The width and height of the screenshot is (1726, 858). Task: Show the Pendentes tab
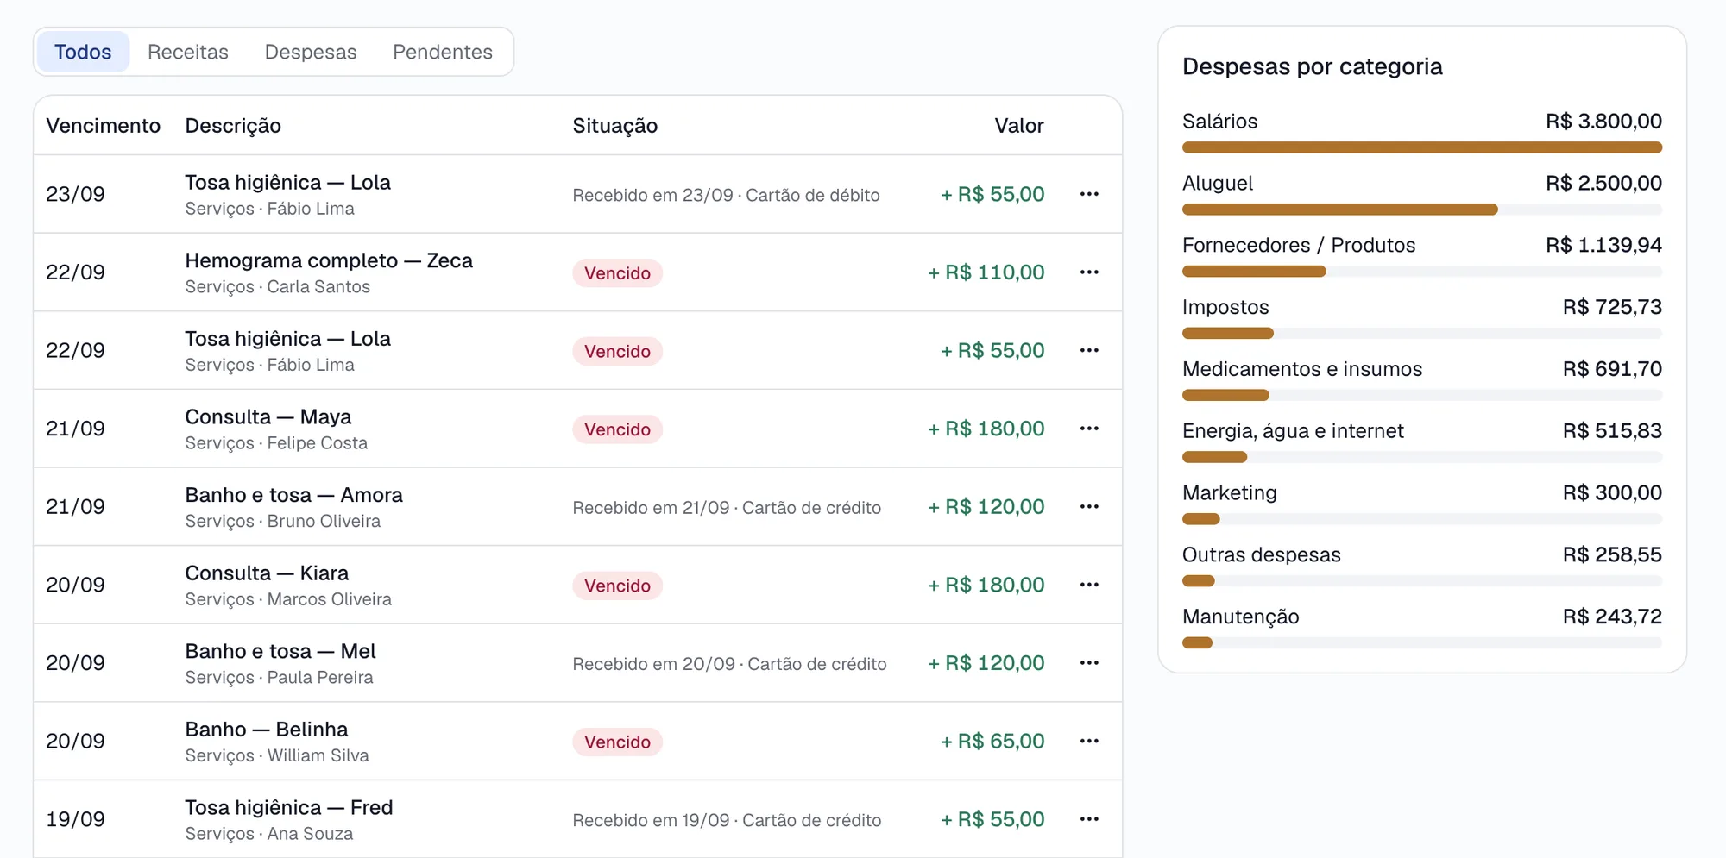point(443,52)
